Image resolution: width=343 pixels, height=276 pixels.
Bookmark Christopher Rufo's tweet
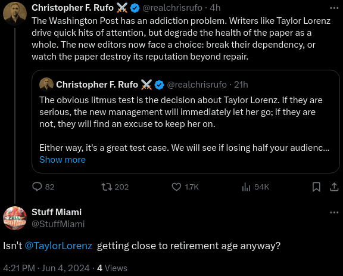click(x=316, y=187)
